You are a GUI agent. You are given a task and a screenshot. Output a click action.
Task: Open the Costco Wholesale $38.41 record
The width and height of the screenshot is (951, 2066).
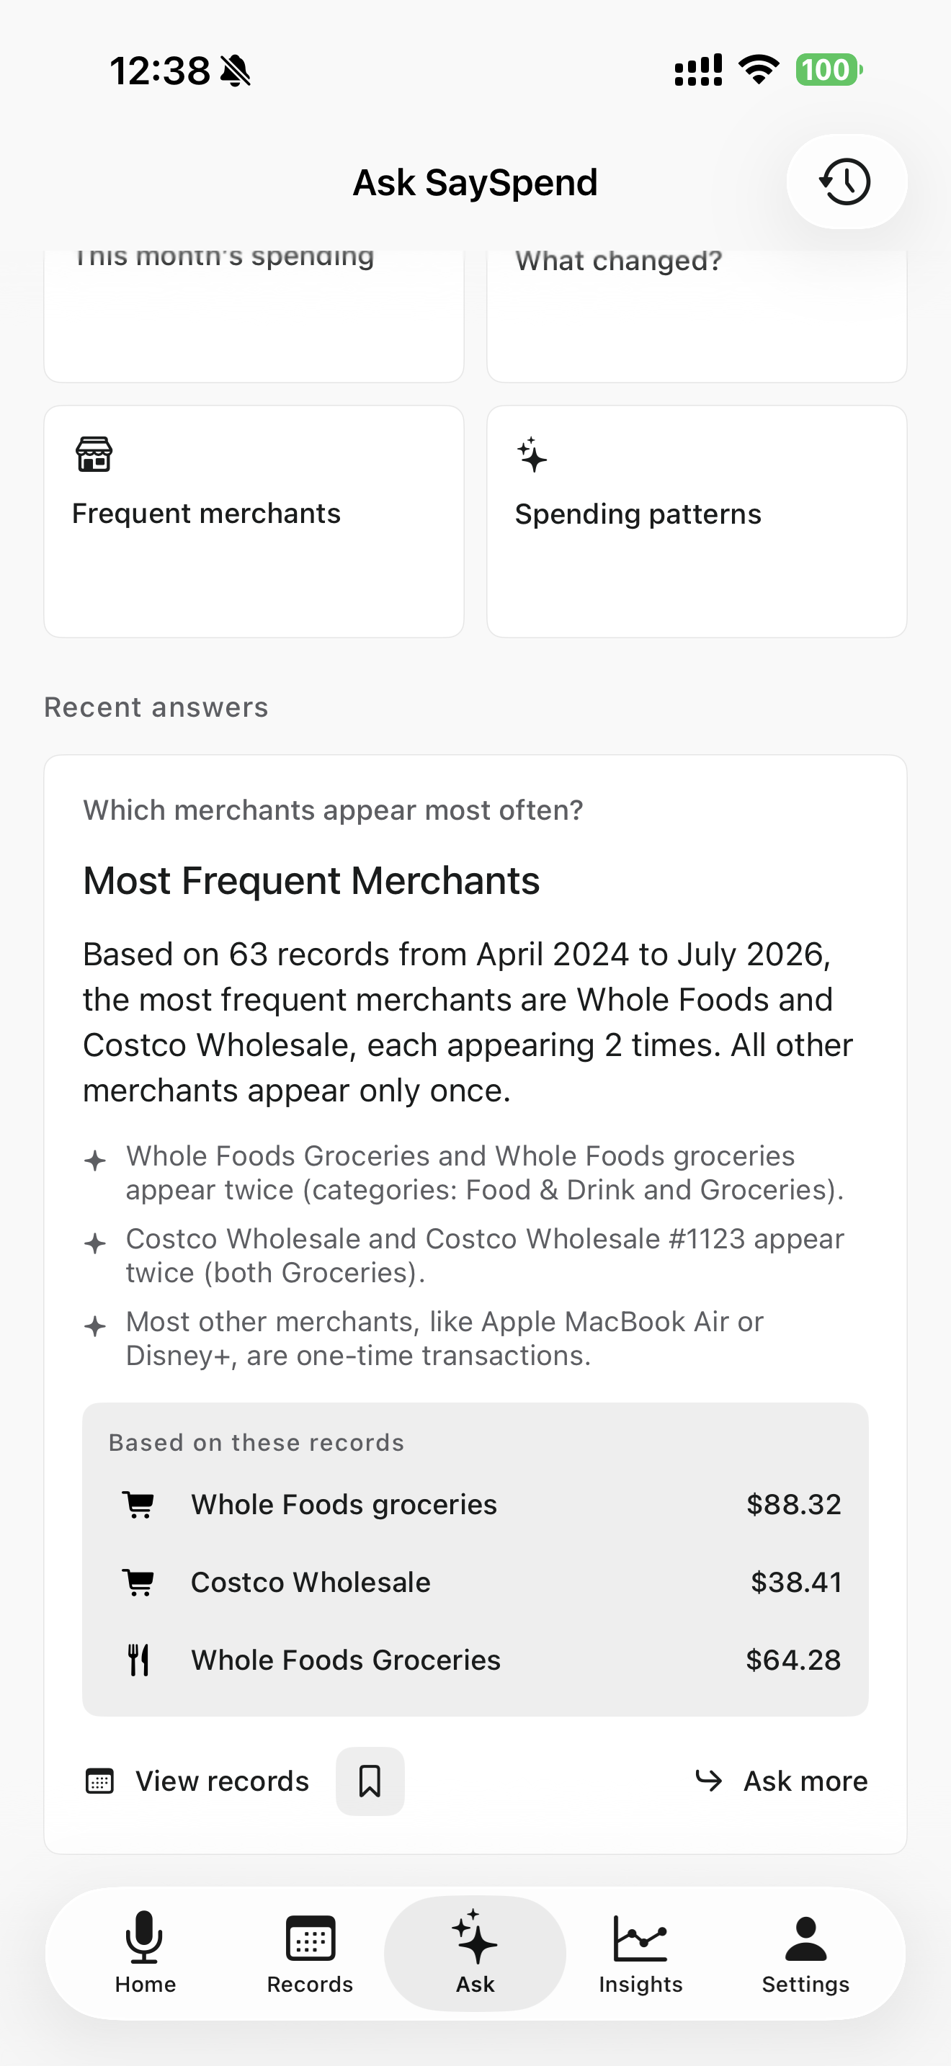(x=475, y=1583)
